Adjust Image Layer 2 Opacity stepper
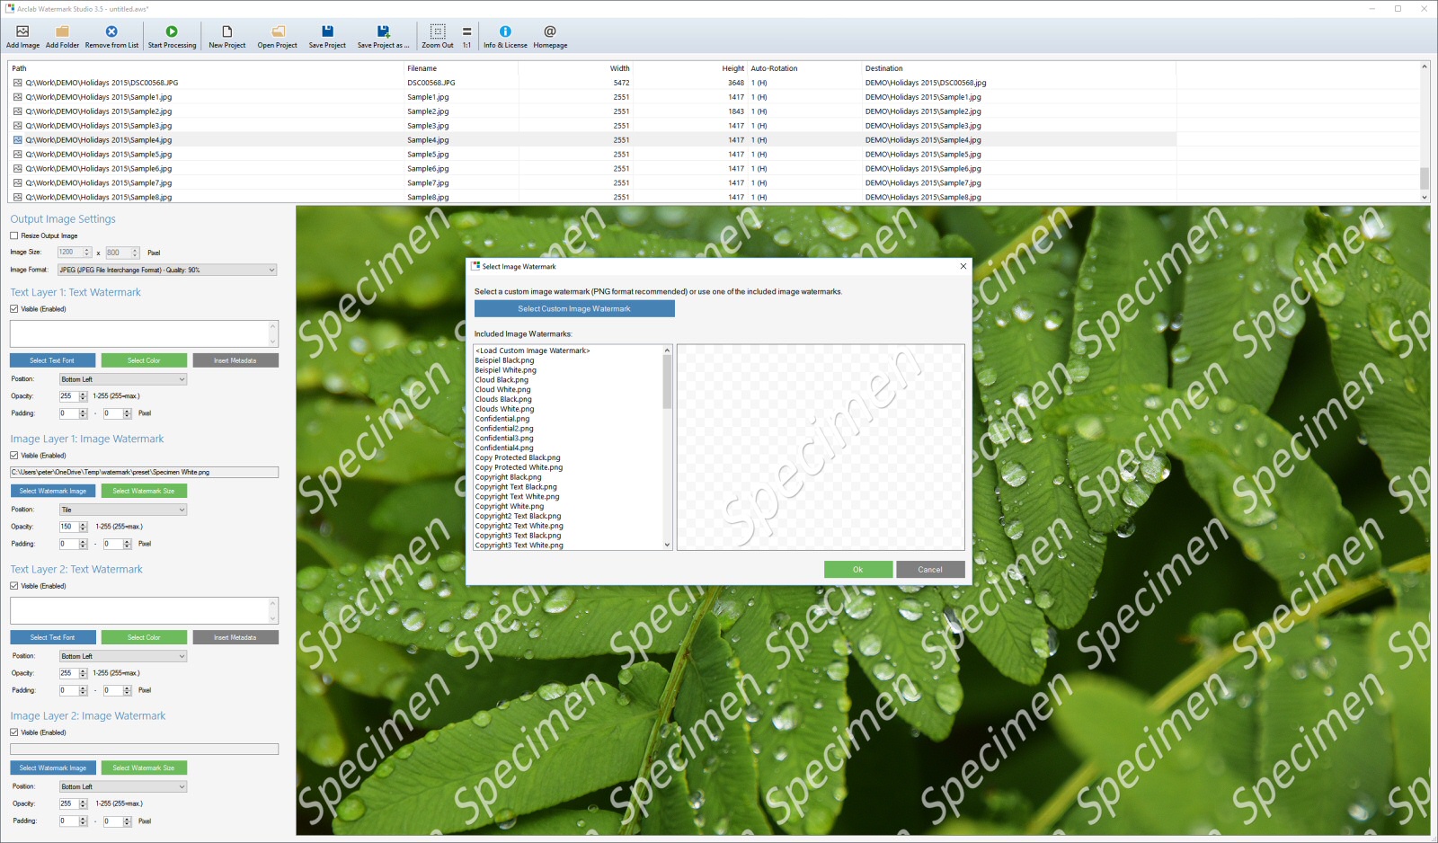The height and width of the screenshot is (843, 1438). click(83, 803)
